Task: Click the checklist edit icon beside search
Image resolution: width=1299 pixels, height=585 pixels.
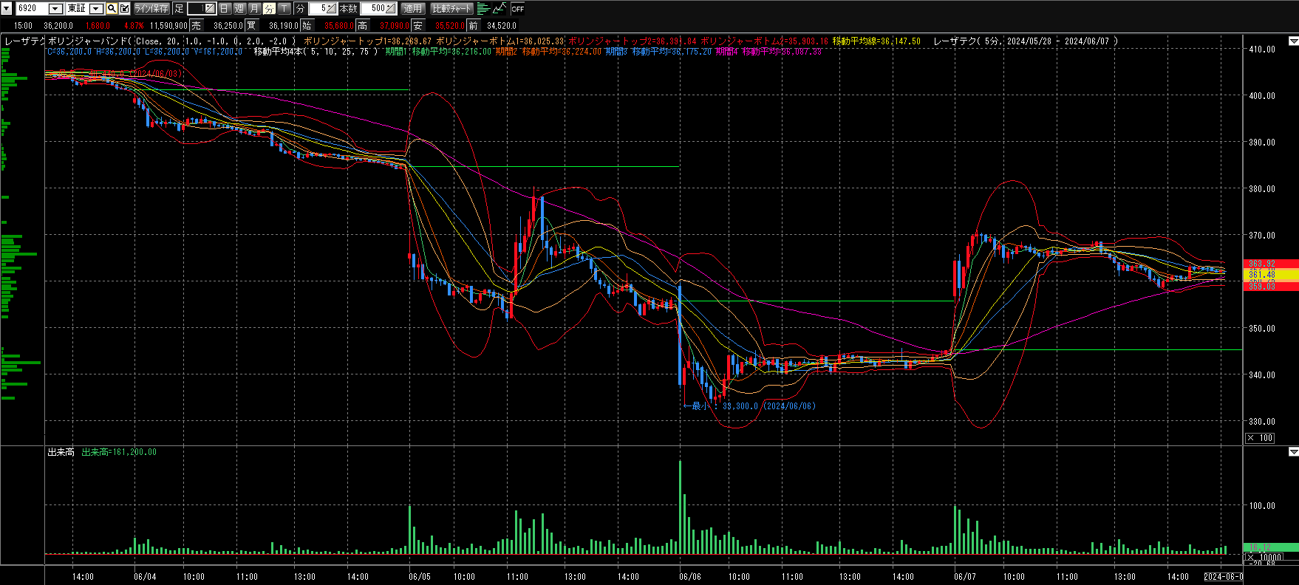Action: (124, 9)
